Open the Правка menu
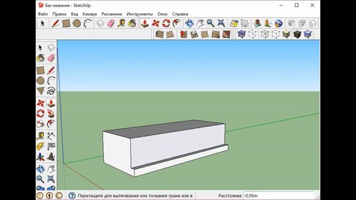Image resolution: width=356 pixels, height=200 pixels. [60, 14]
